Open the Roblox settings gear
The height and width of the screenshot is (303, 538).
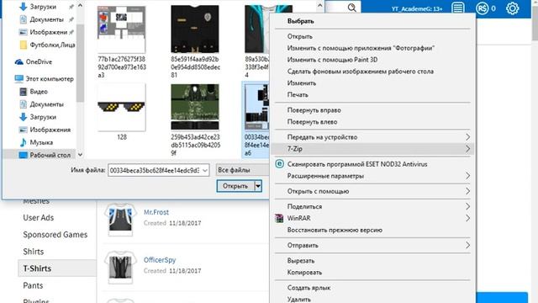(x=512, y=8)
